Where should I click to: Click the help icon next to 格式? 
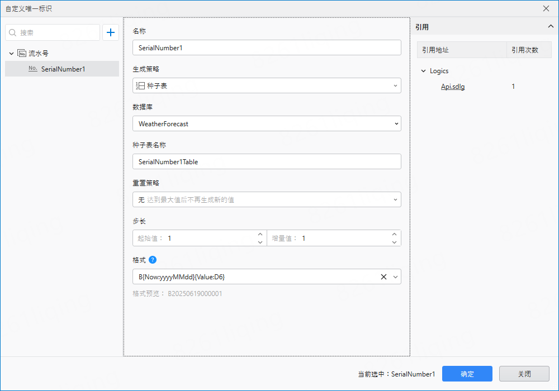[x=153, y=260]
